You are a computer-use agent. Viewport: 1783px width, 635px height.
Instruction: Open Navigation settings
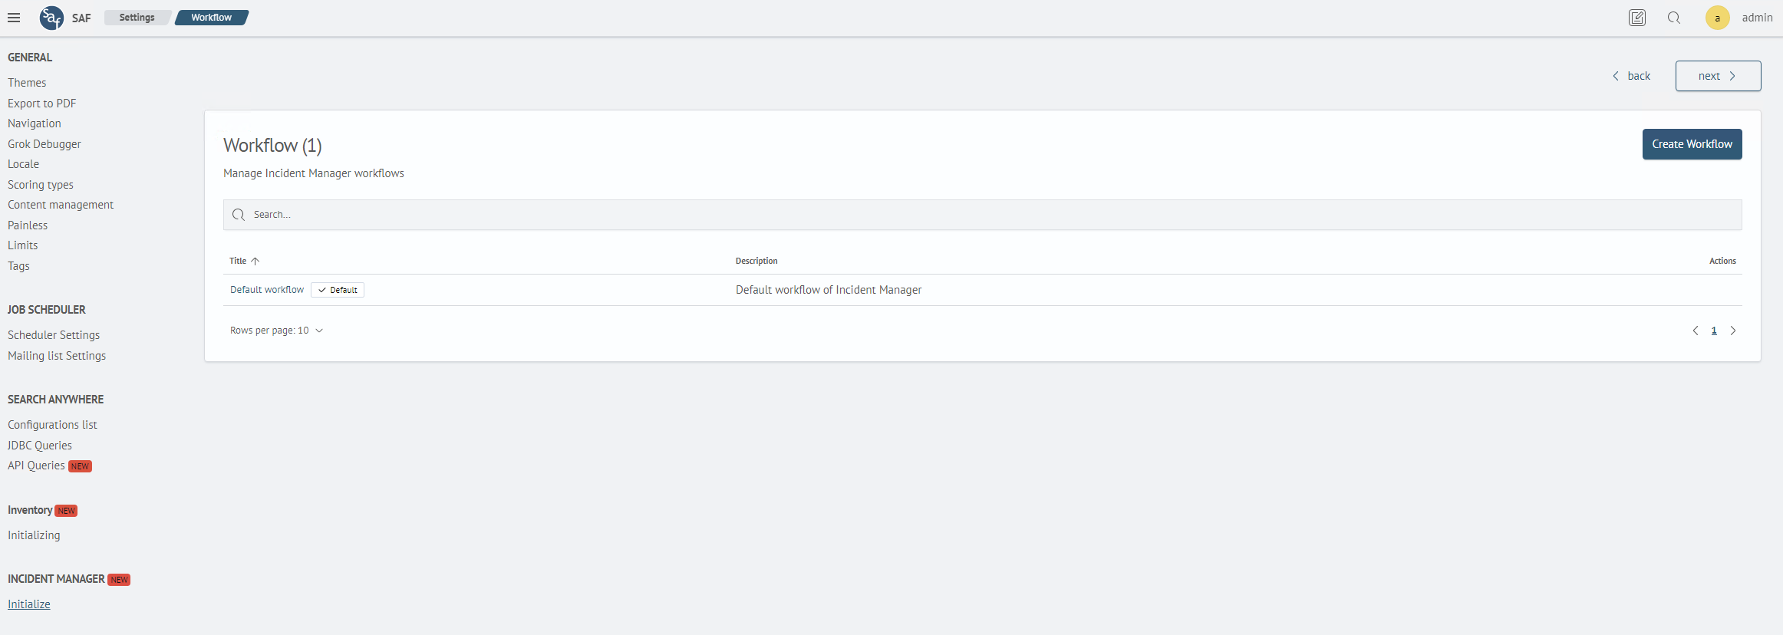coord(35,123)
